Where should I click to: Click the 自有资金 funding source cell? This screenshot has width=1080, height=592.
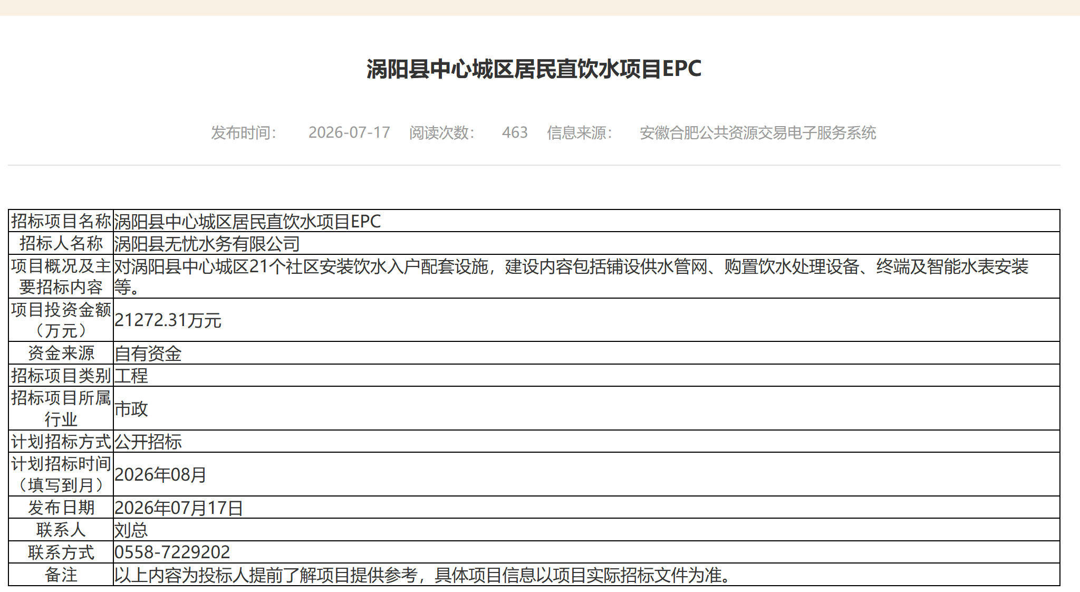[x=148, y=354]
